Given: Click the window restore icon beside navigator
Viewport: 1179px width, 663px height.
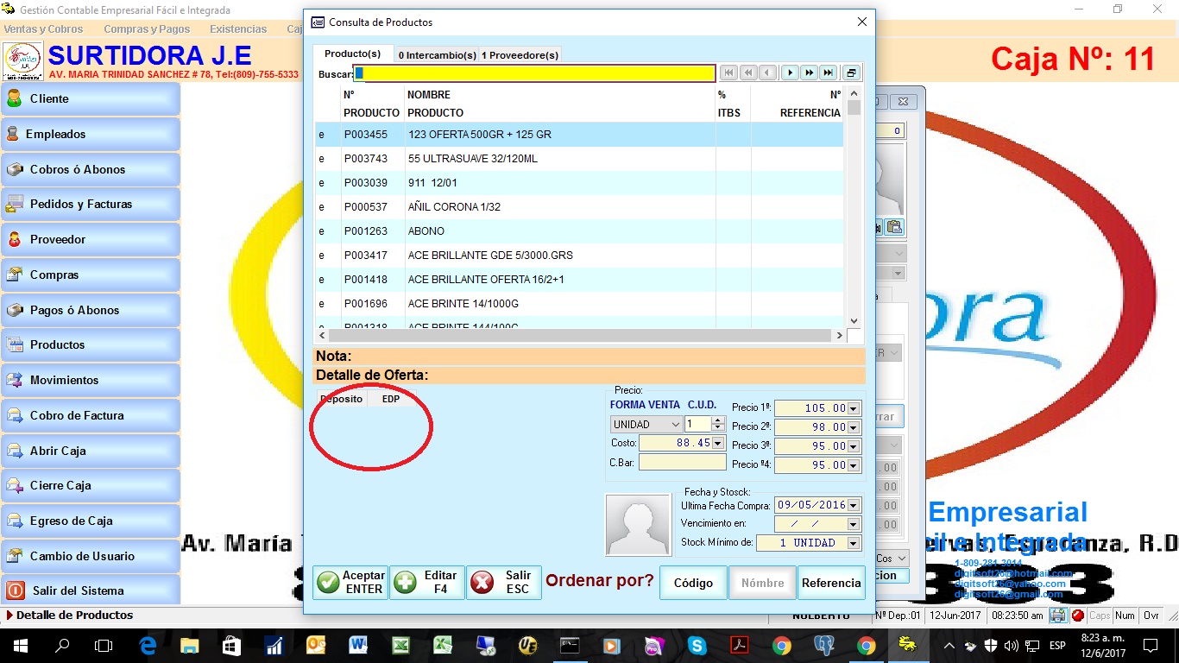Looking at the screenshot, I should [x=851, y=73].
